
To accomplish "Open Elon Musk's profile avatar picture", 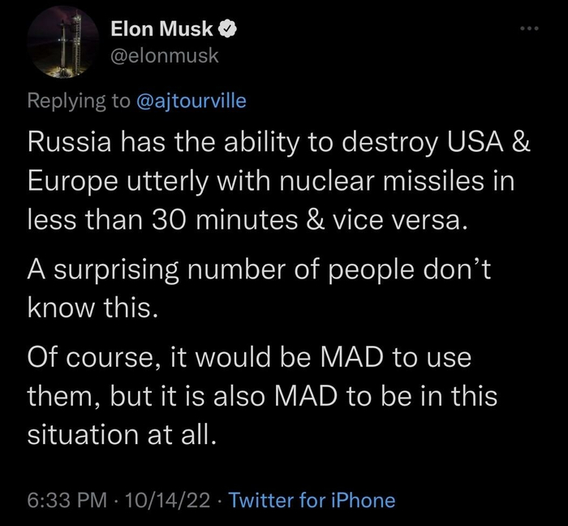I will pos(61,46).
